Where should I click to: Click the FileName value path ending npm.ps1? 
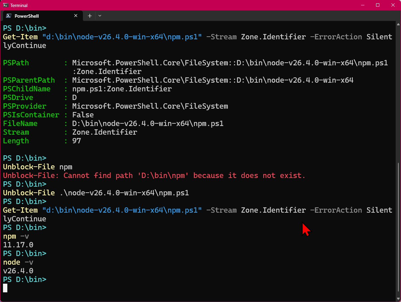click(148, 124)
